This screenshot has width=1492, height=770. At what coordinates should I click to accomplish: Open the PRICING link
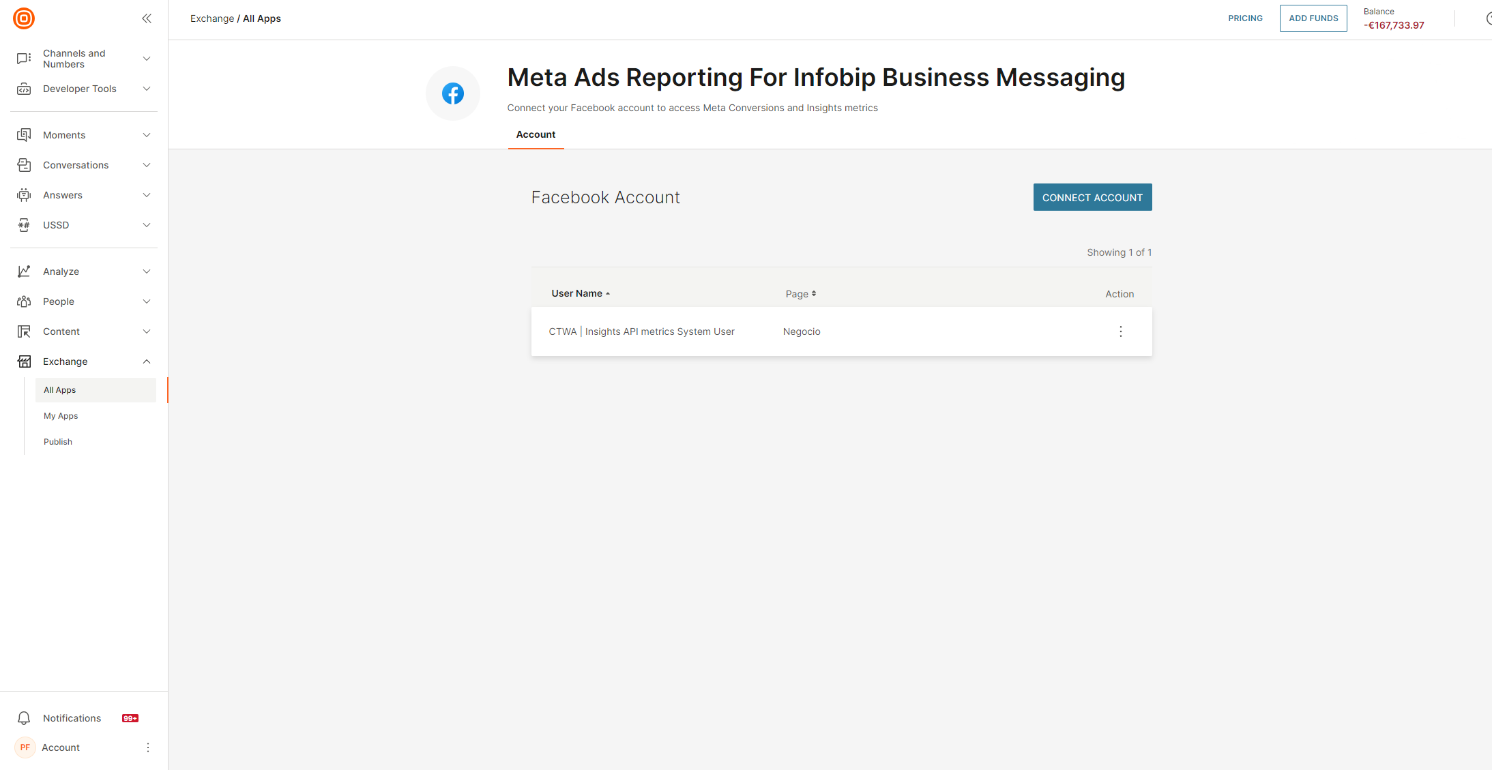tap(1245, 18)
